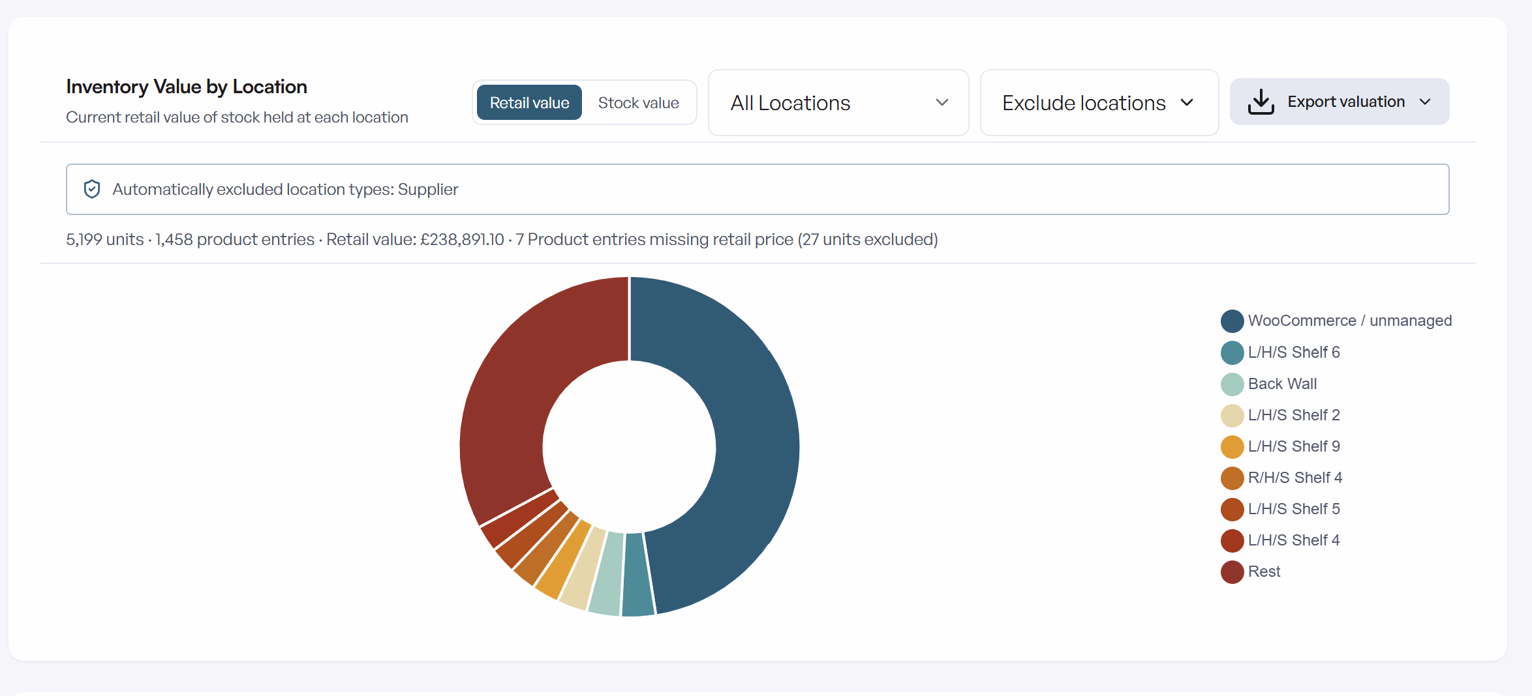Screen dimensions: 1532x696
Task: Open the Exclude locations dropdown
Action: (x=1099, y=103)
